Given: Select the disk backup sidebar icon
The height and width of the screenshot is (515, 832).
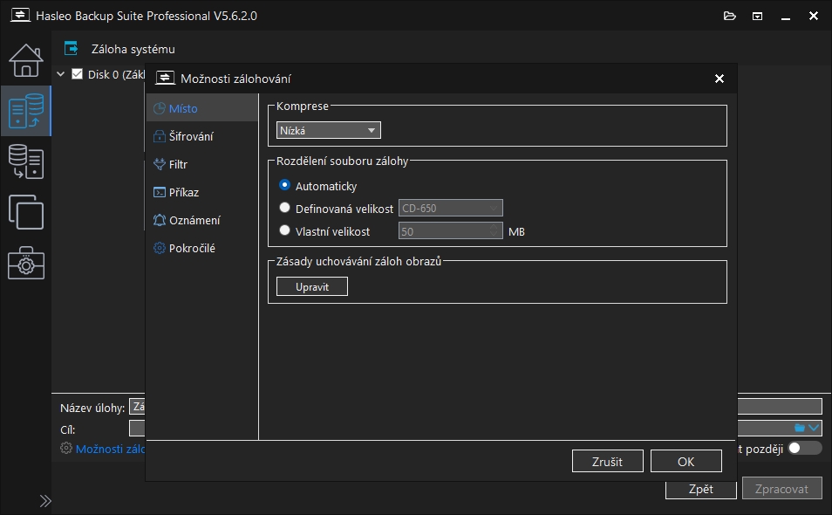Looking at the screenshot, I should tap(25, 111).
